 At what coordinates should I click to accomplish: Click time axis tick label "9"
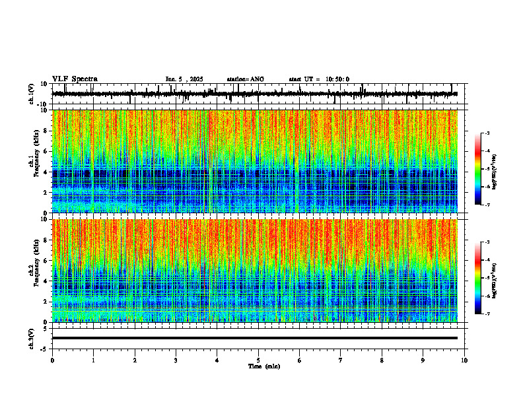click(x=423, y=360)
